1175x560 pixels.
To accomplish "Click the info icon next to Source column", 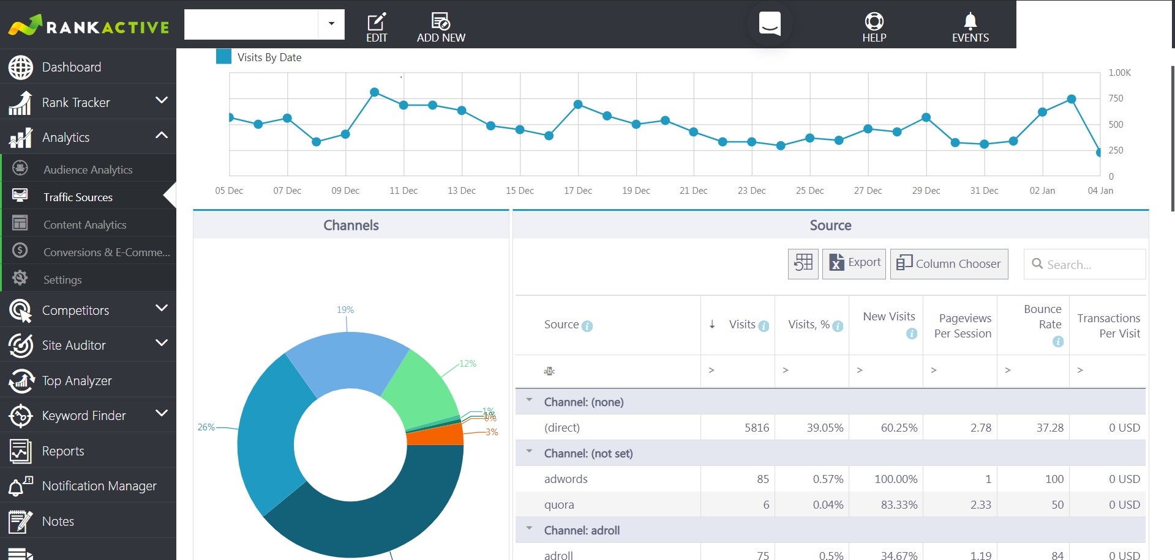I will 587,326.
